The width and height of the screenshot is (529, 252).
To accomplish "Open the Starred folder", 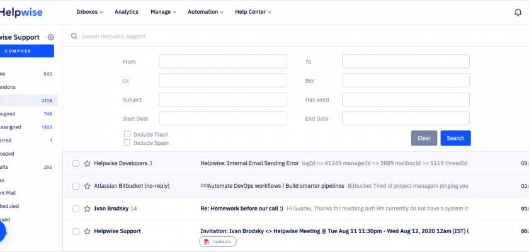I will pyautogui.click(x=26, y=140).
